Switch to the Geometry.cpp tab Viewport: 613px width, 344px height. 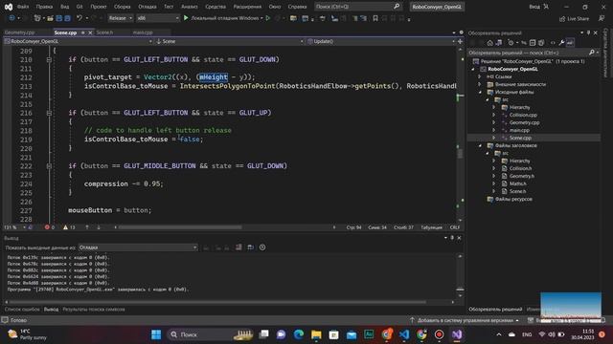click(19, 32)
